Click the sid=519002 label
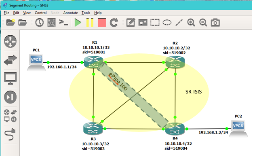The image size is (253, 159). [174, 53]
